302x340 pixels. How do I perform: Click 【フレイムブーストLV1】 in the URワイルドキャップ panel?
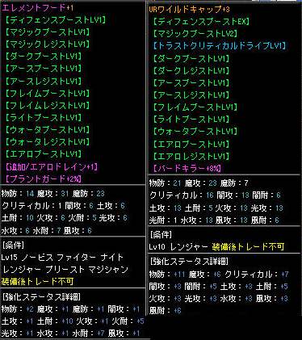click(x=195, y=107)
